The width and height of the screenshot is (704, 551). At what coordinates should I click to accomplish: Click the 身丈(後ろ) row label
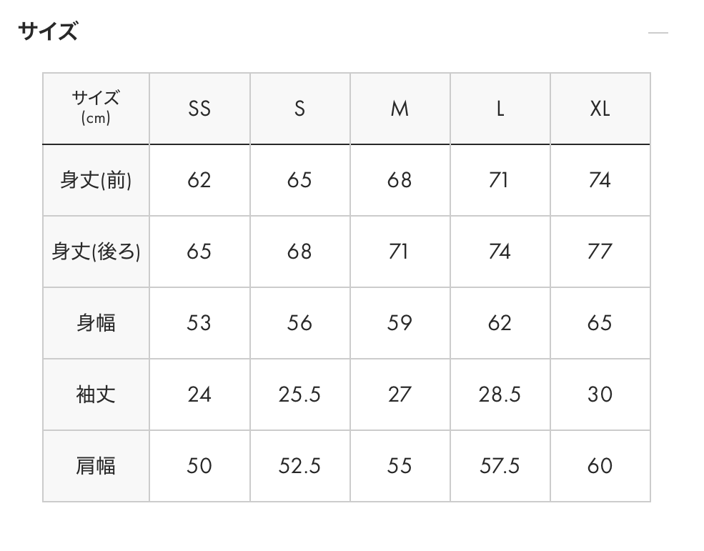[x=96, y=252]
